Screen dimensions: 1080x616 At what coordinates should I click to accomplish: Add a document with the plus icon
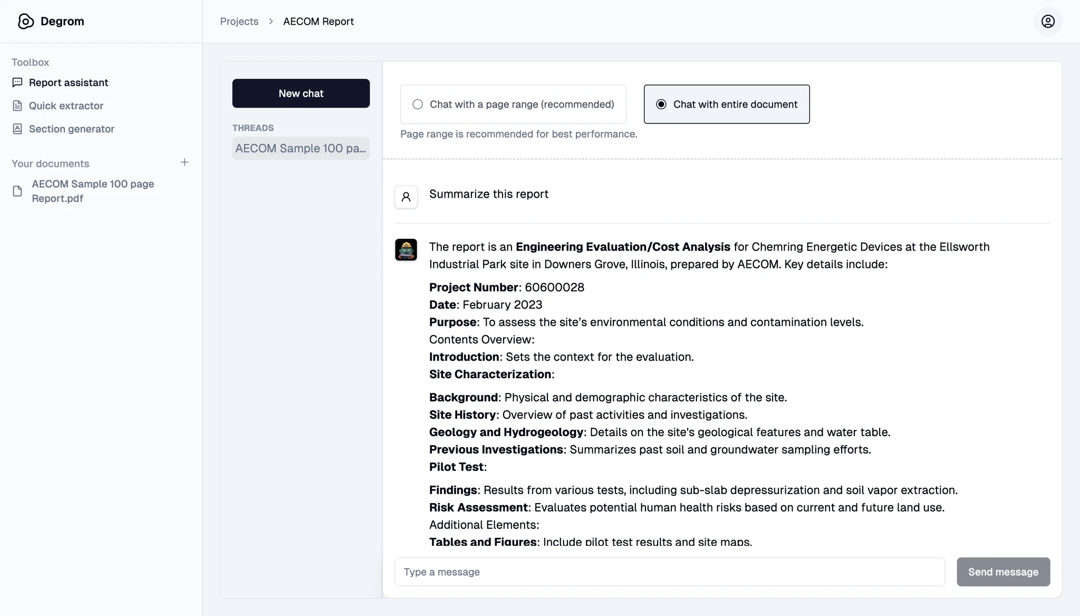pyautogui.click(x=185, y=162)
